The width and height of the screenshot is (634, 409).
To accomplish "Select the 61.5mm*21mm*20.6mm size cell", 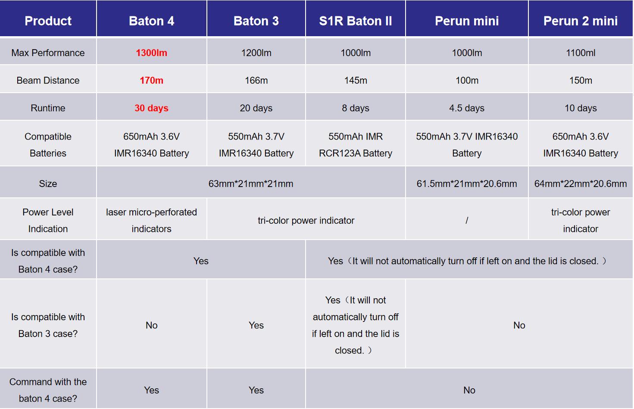I will pos(467,184).
